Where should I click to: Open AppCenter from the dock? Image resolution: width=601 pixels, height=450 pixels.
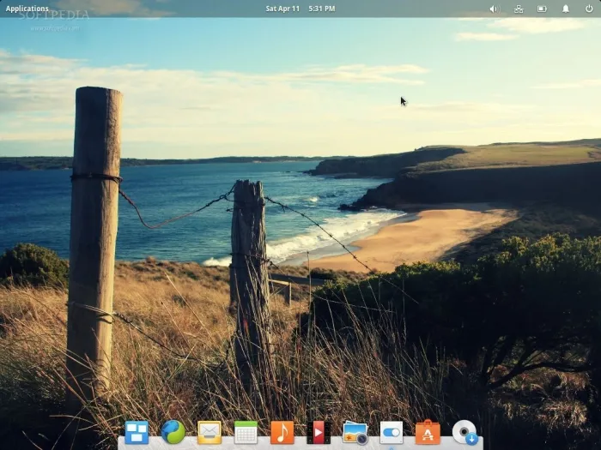pos(428,432)
